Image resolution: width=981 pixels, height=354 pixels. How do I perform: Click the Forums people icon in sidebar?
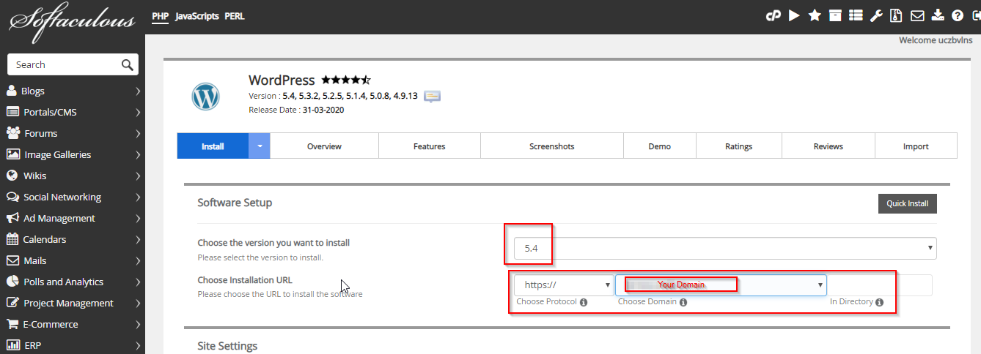[x=12, y=133]
